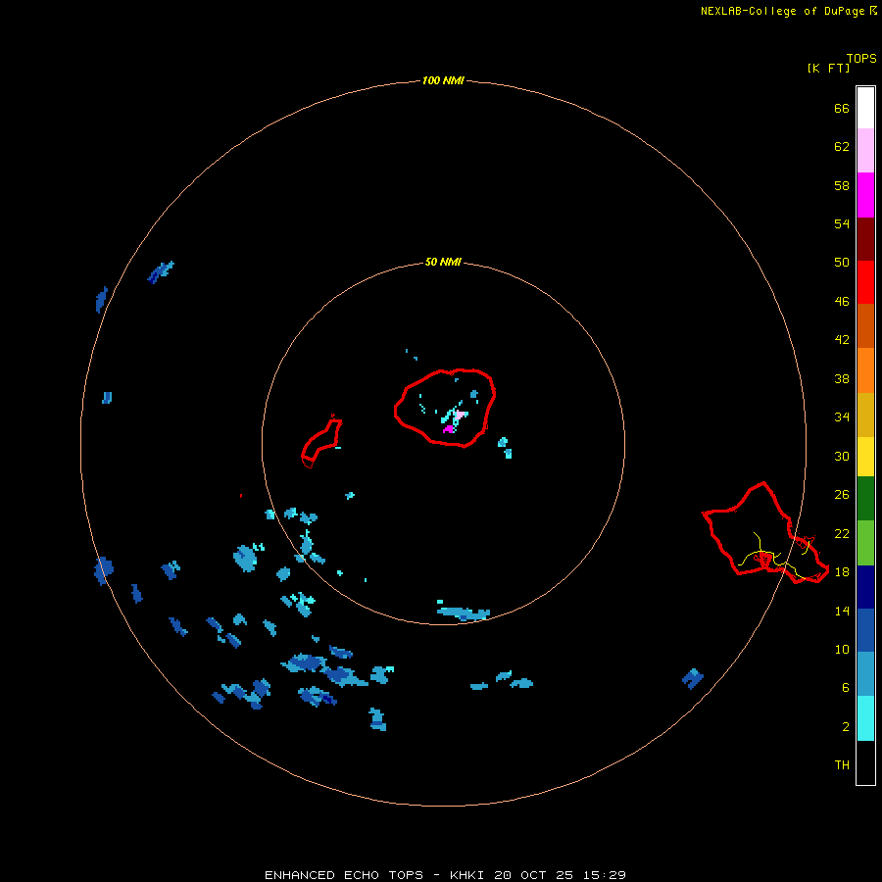
Task: Click the '22' legend value
Action: (x=842, y=533)
